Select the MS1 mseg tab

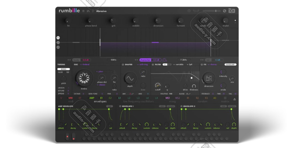pos(168,98)
